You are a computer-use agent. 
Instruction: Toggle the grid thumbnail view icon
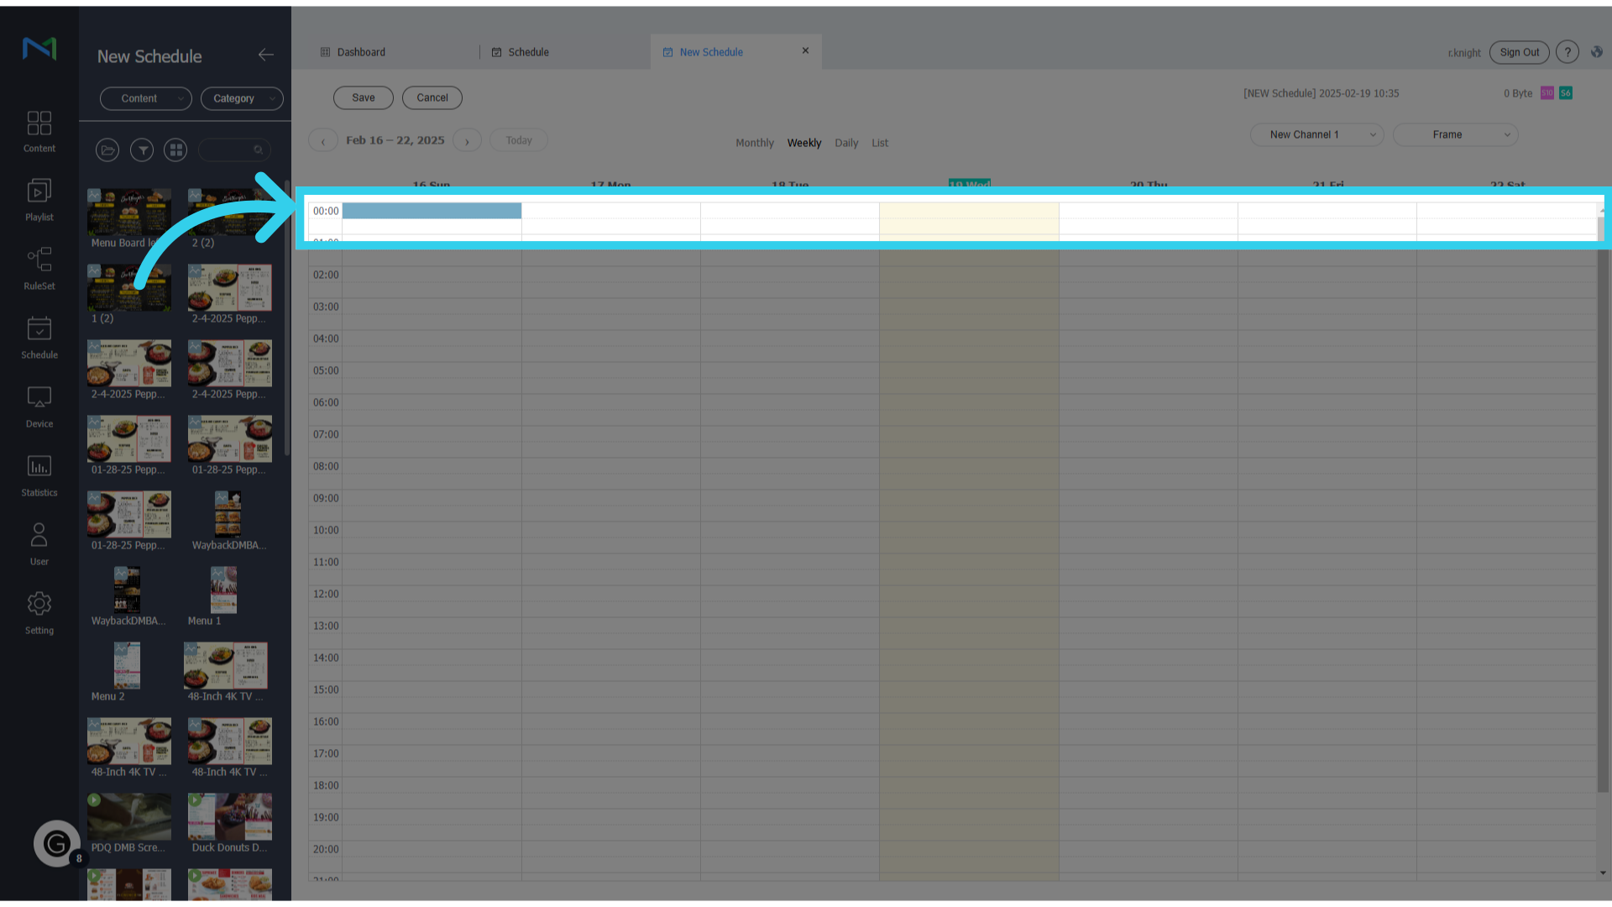pyautogui.click(x=175, y=150)
